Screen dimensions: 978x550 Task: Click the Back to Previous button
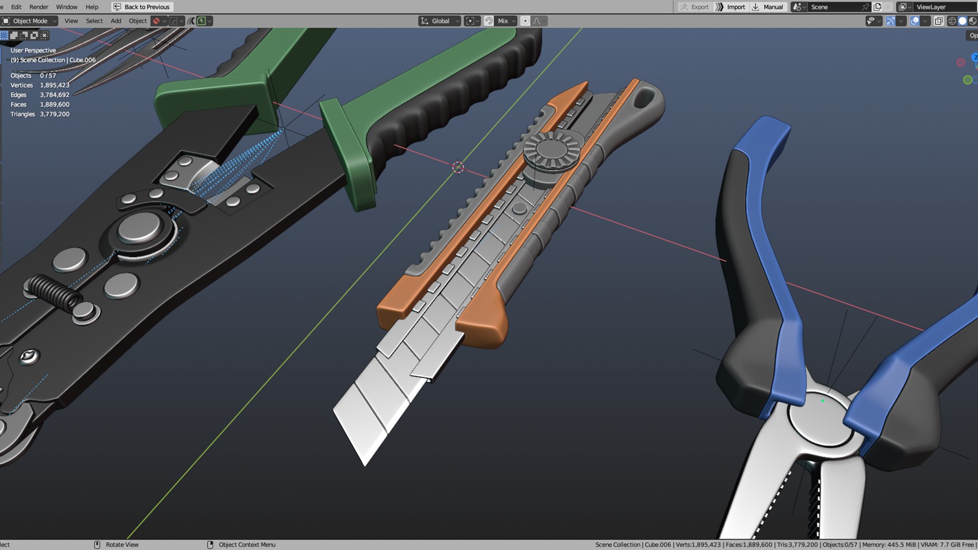pyautogui.click(x=142, y=7)
